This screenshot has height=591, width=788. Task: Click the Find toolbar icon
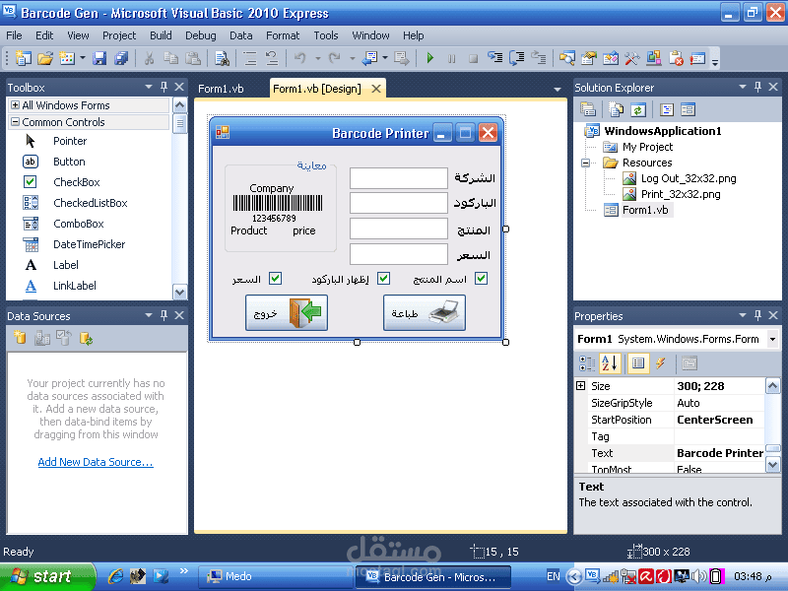[x=222, y=58]
